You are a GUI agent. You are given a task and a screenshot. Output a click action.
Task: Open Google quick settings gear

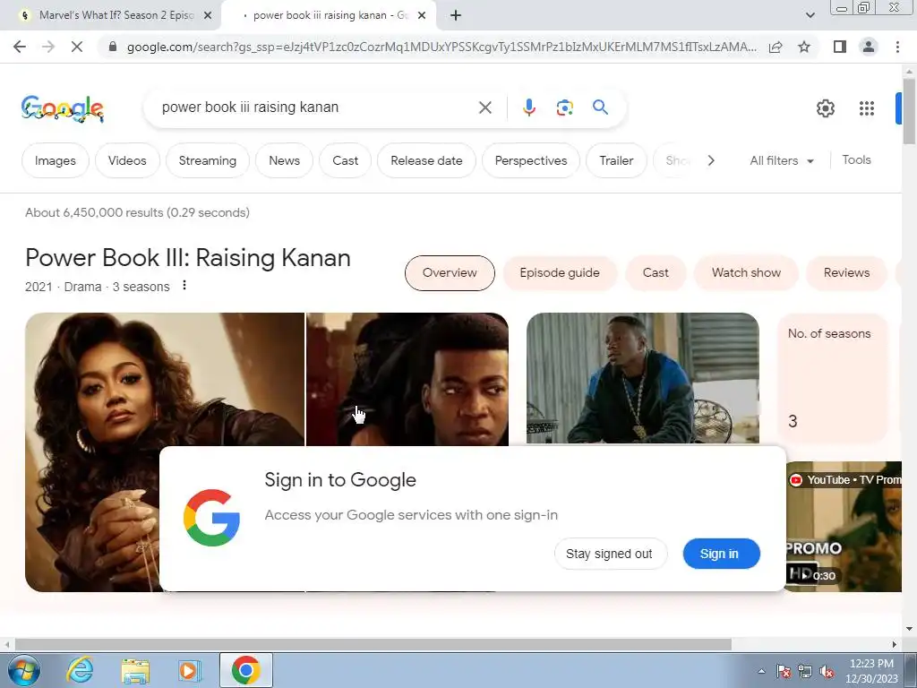pos(825,108)
